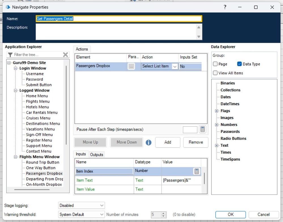Open expression calculator in Item Index row
283x222 pixels.
pos(197,171)
